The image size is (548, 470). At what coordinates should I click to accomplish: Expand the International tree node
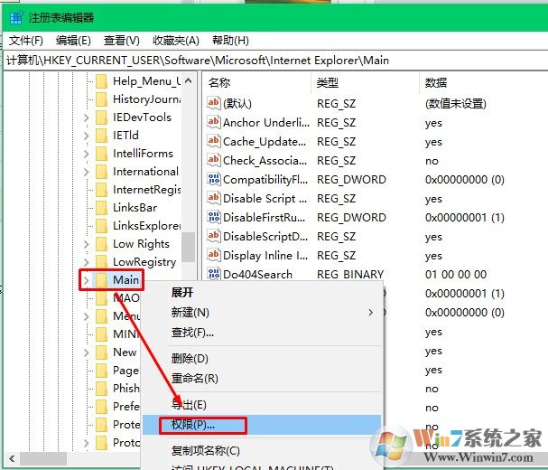point(87,172)
